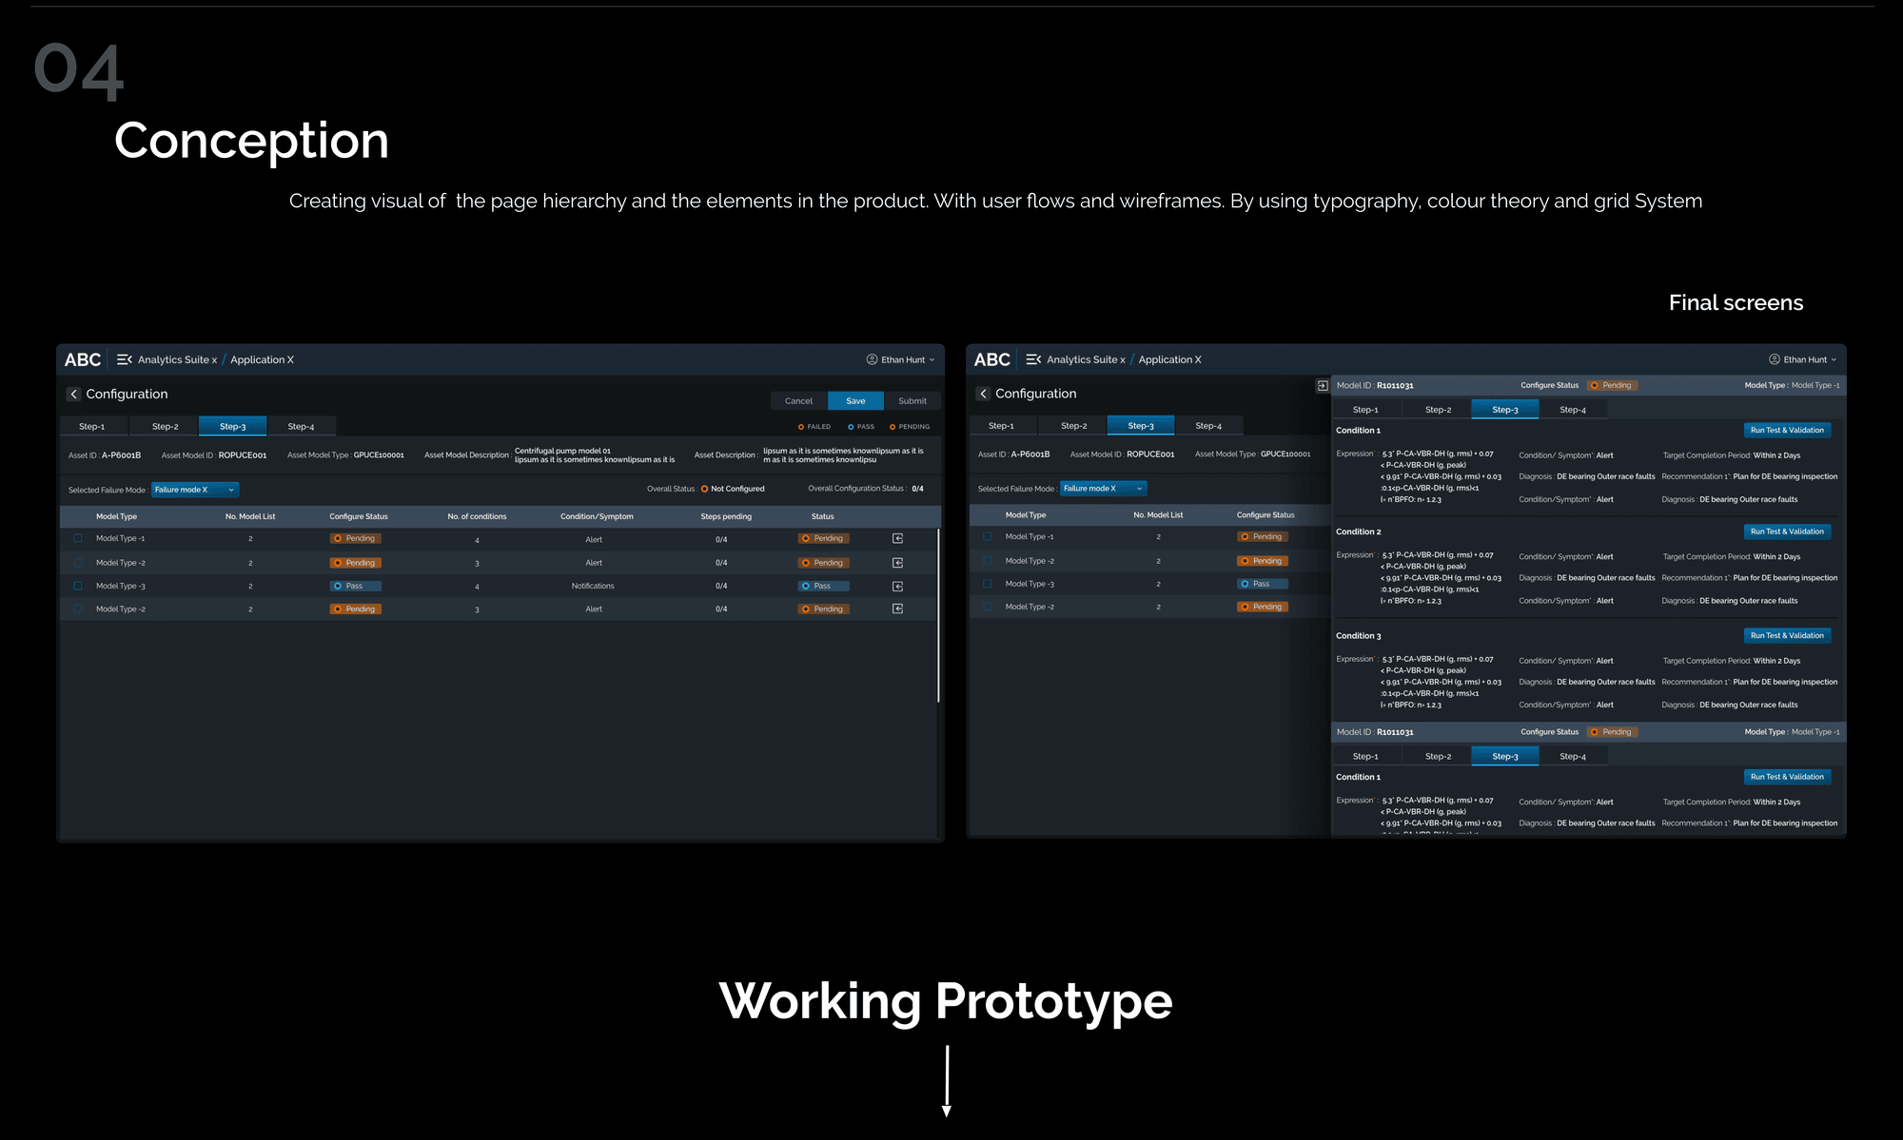Click Pending Status-column badge for Model Type -1, left screen
The image size is (1903, 1140).
click(x=824, y=538)
